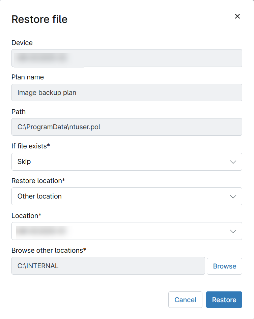Select the Plan name field
The image size is (254, 319).
coord(126,93)
